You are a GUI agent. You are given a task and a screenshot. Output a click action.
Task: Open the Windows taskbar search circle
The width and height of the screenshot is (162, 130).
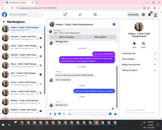(9, 125)
